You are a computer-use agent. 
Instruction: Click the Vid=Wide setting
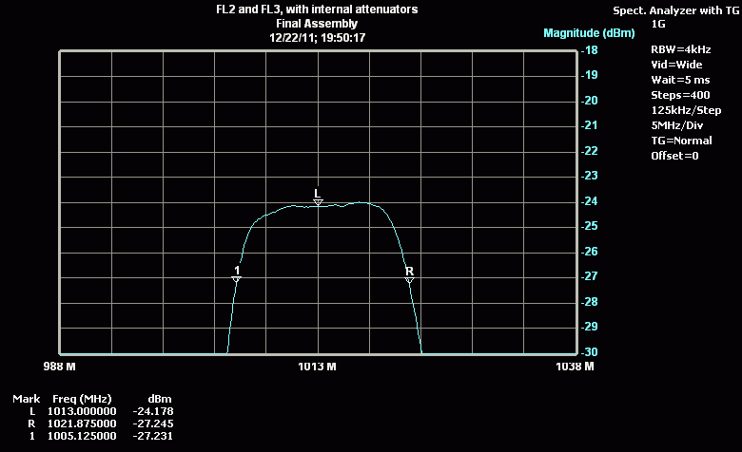click(x=676, y=65)
